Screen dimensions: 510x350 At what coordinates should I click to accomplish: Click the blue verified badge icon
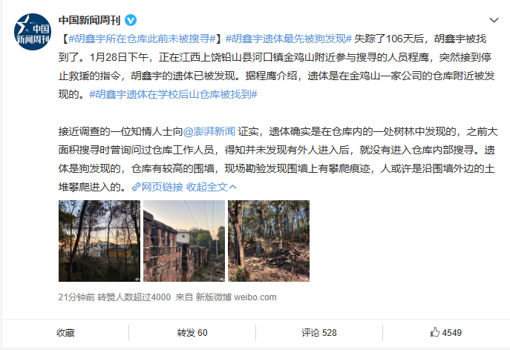pyautogui.click(x=131, y=21)
